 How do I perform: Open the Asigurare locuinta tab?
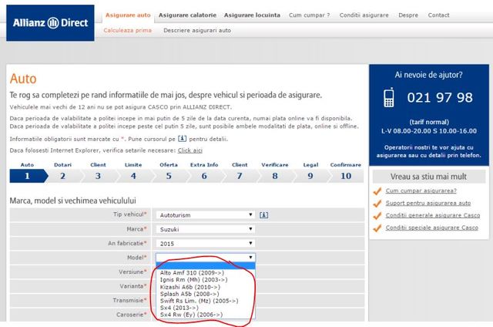pos(252,15)
